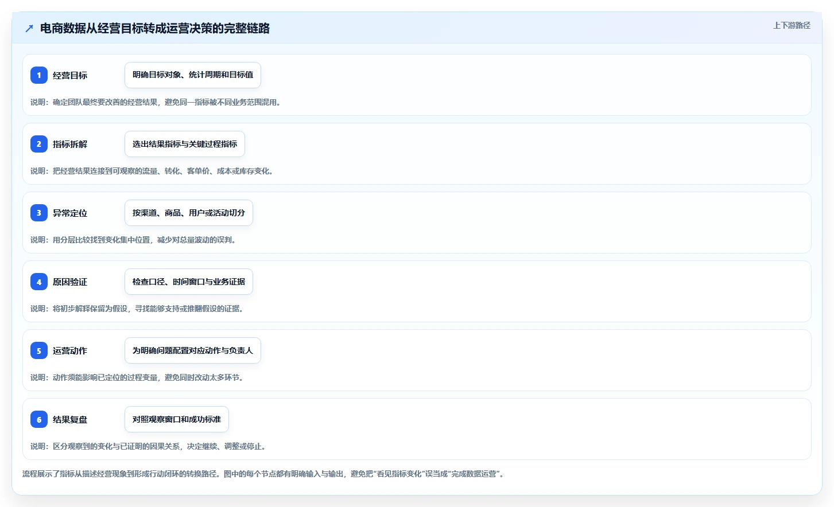This screenshot has width=834, height=507.
Task: Click the 指标拆解 step name
Action: point(70,144)
